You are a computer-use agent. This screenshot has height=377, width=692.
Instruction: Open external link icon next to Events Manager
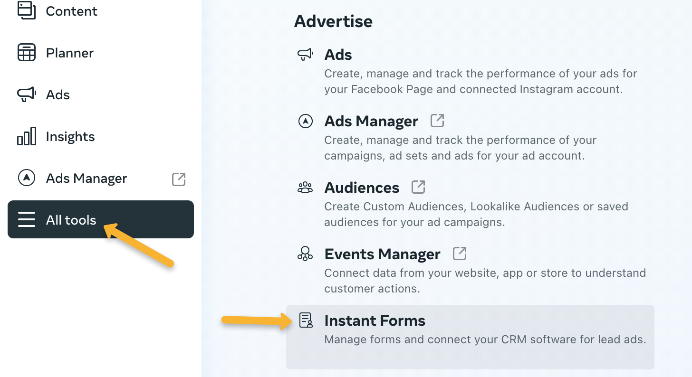[x=460, y=254]
